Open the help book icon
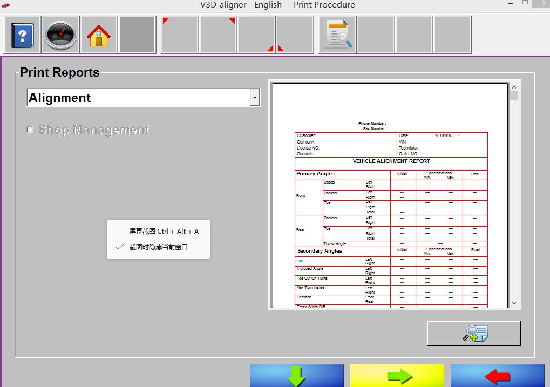 tap(22, 36)
